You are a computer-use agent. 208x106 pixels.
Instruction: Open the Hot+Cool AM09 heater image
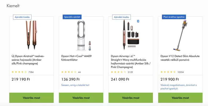coord(81,35)
